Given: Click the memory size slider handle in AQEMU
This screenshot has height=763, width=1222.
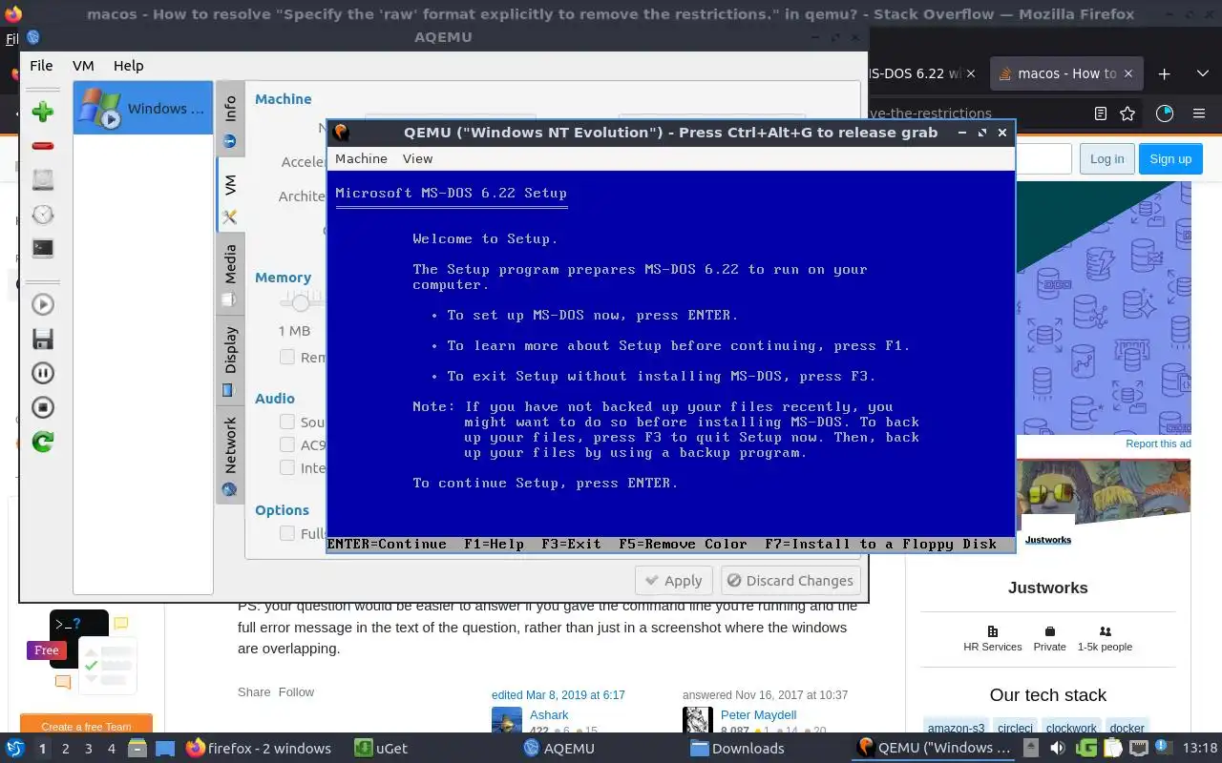Looking at the screenshot, I should [x=301, y=302].
